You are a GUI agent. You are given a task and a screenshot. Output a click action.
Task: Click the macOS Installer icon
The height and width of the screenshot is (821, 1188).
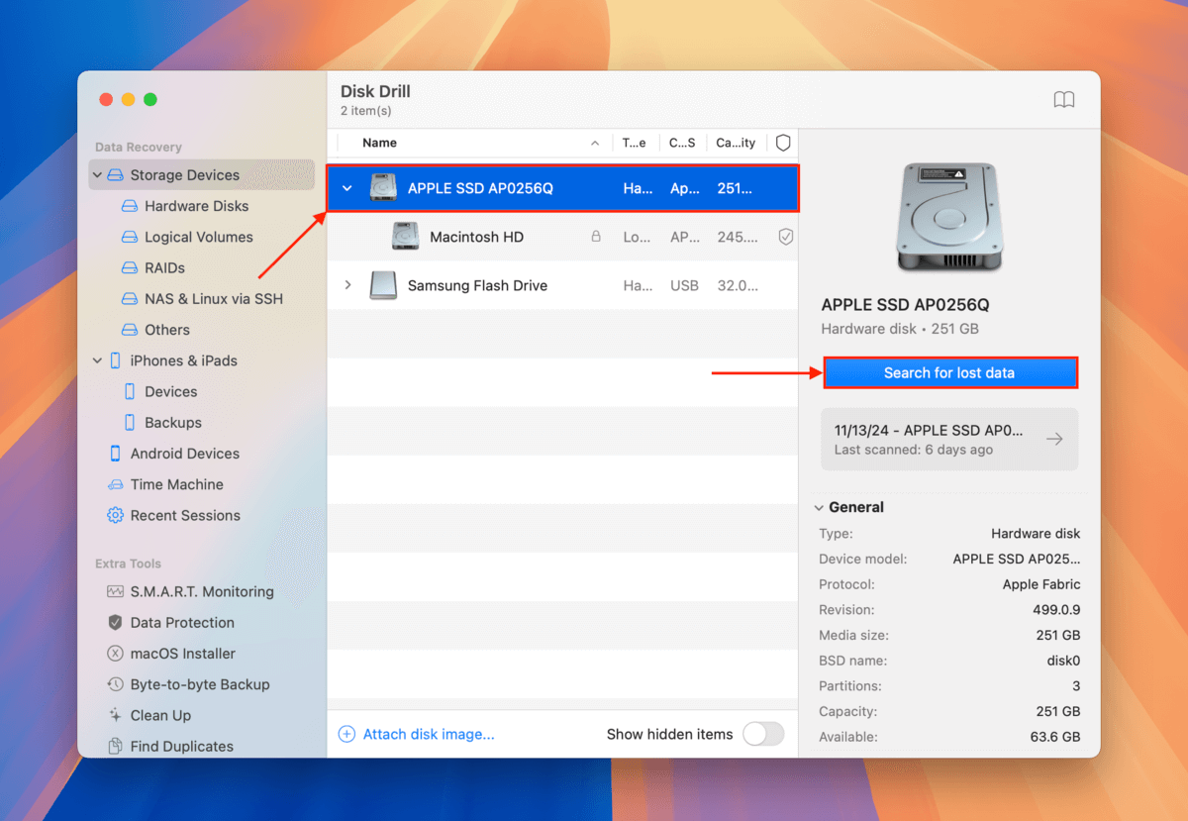[116, 654]
